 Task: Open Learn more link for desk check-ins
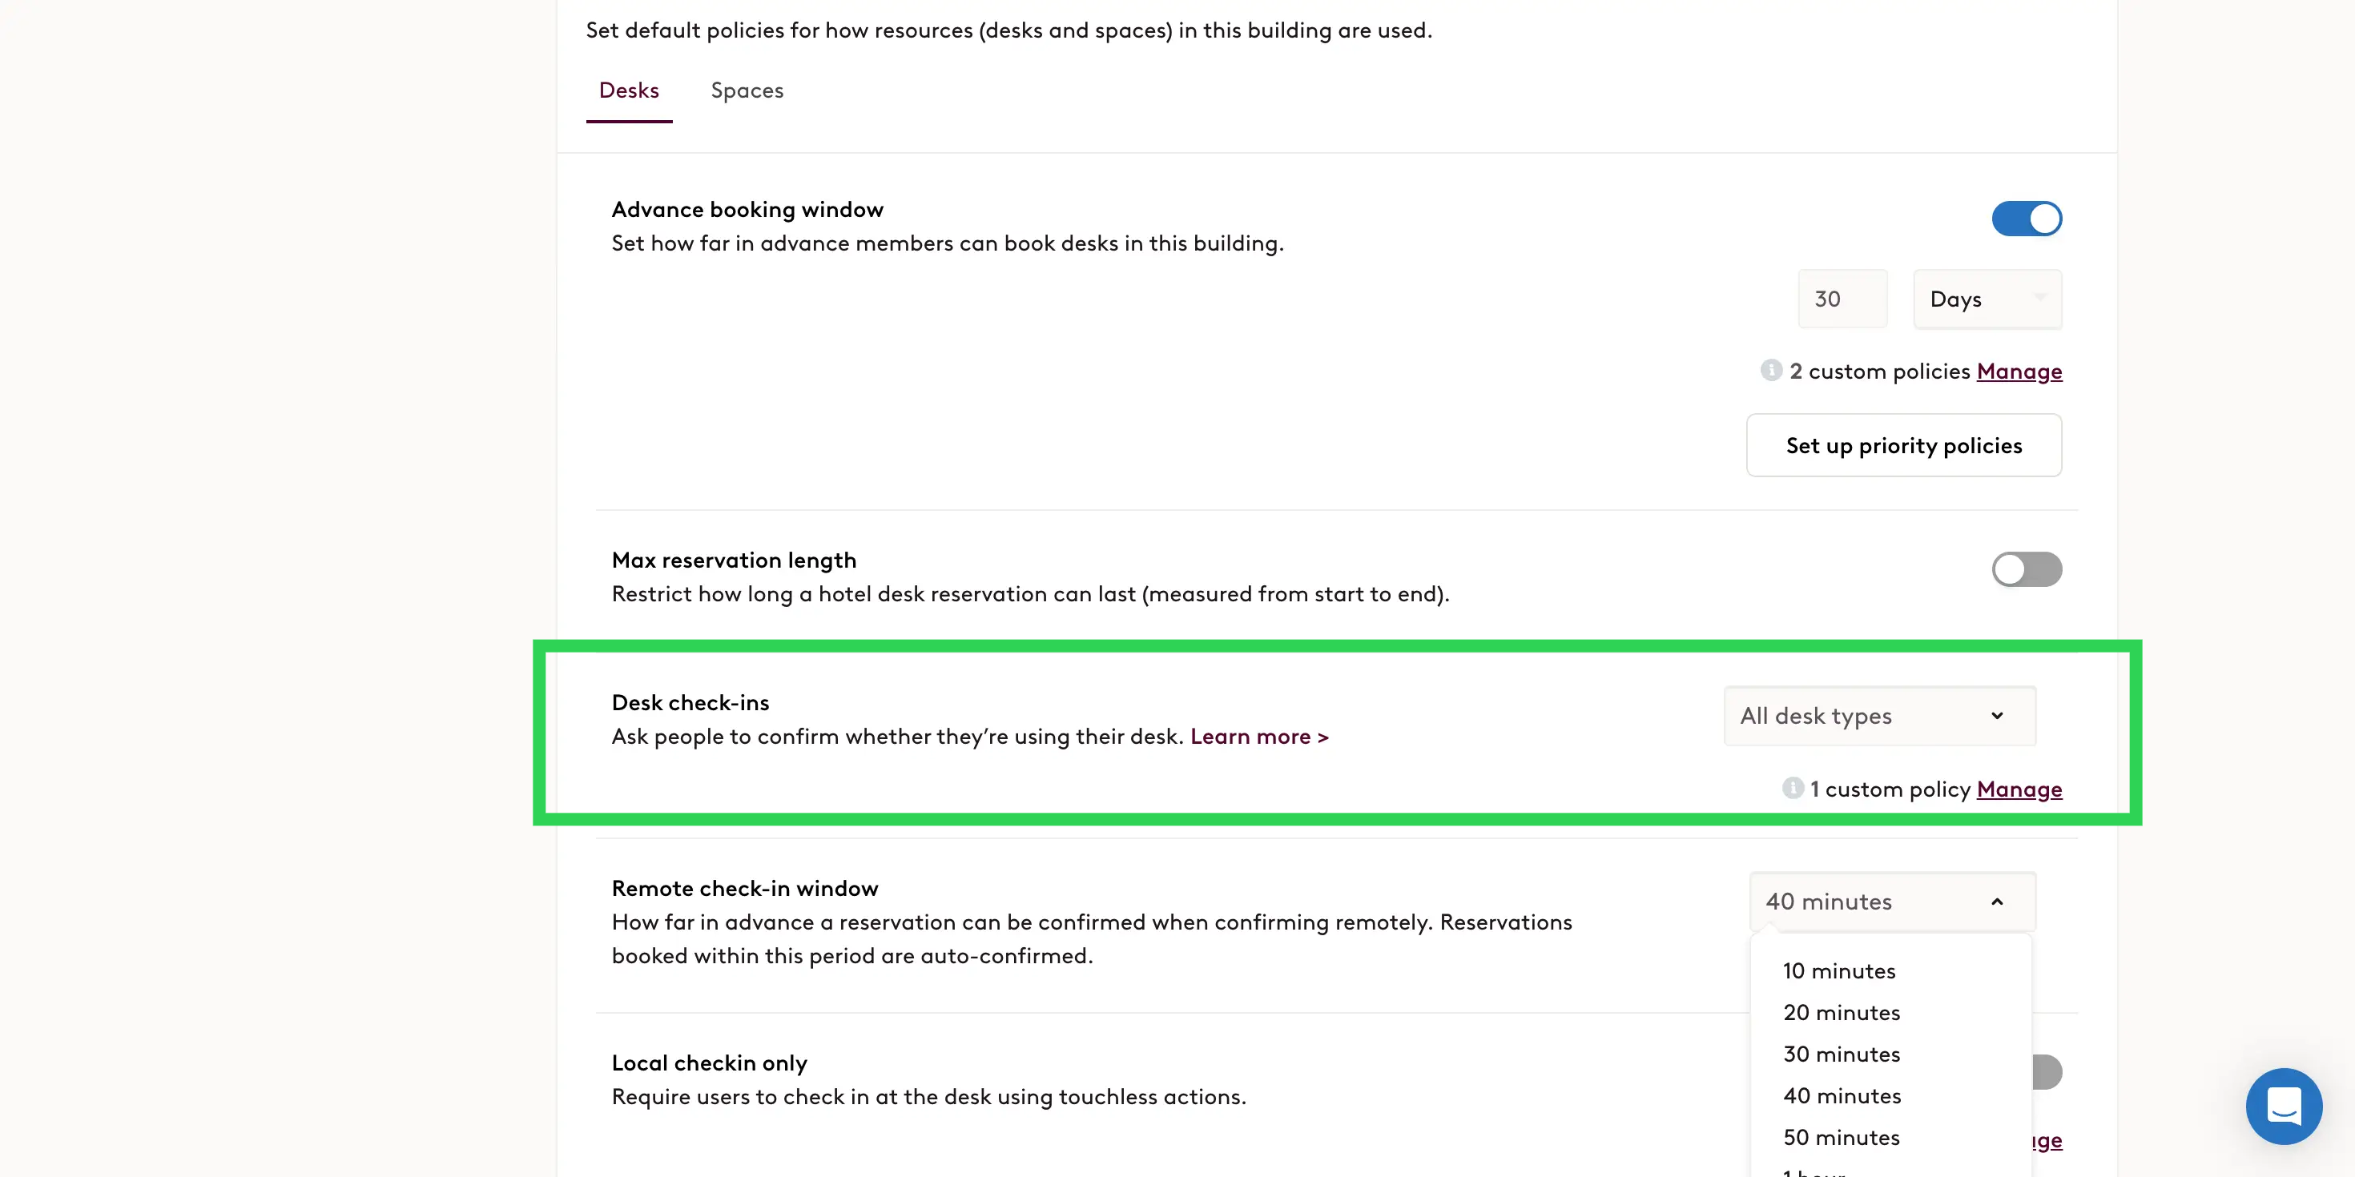pos(1259,737)
